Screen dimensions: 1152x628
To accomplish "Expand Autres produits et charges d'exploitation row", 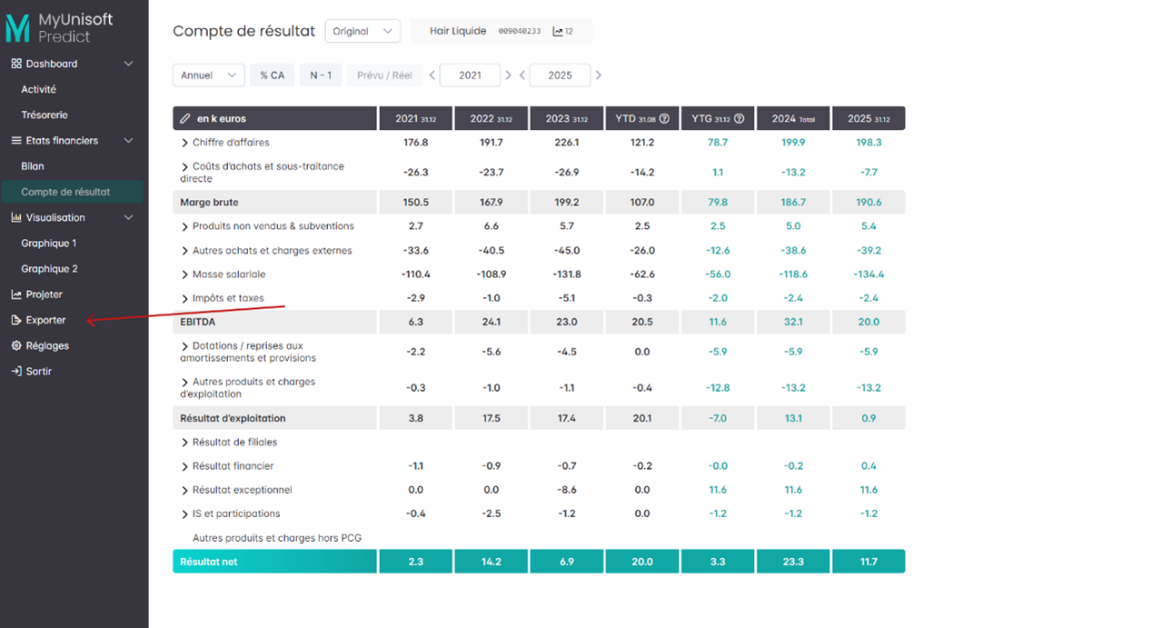I will point(185,383).
